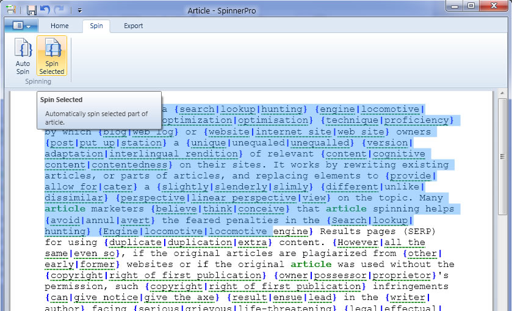Click the Redo arrow icon
The image size is (512, 311).
pos(59,10)
